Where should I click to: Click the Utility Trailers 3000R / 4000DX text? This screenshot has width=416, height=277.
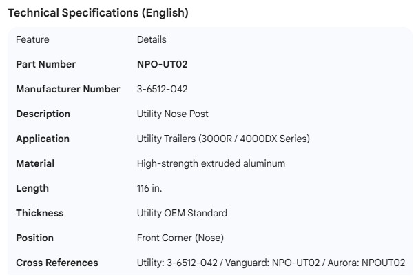point(223,139)
